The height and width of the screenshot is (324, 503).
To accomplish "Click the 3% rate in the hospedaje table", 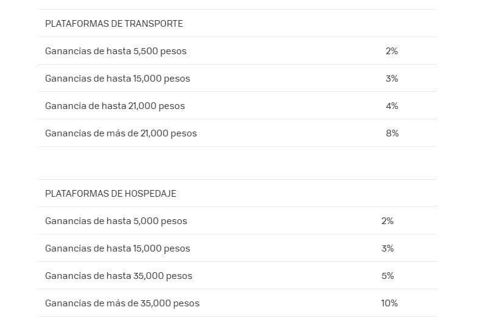I will [388, 248].
